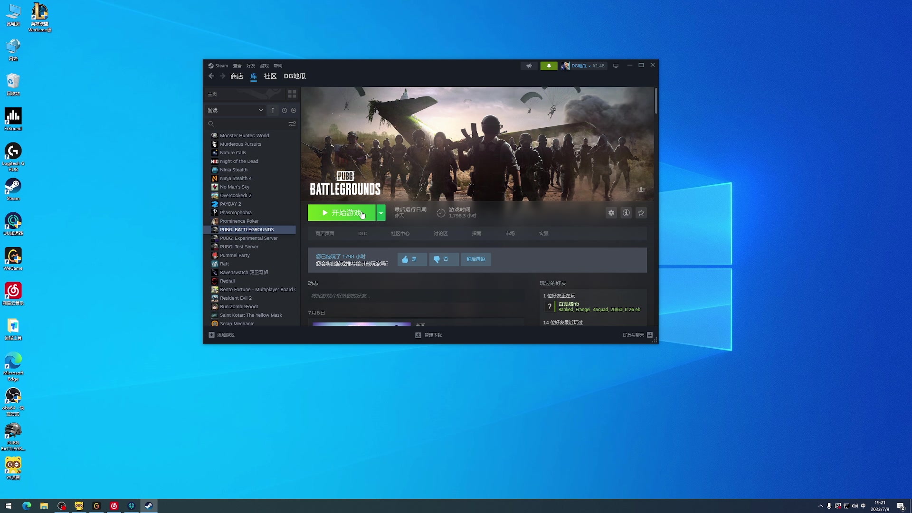This screenshot has height=513, width=912.
Task: Open File Explorer from taskbar
Action: coord(44,506)
